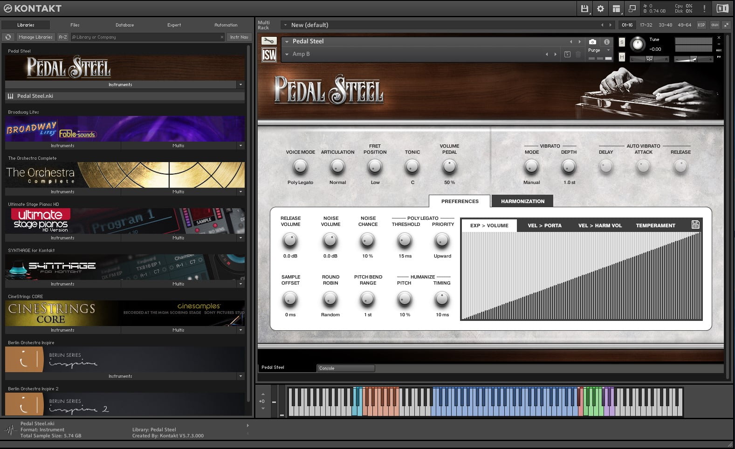Show rack page 17-32

click(646, 25)
